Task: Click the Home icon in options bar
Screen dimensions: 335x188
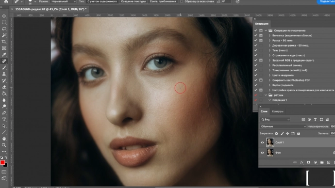Action: [x=6, y=1]
